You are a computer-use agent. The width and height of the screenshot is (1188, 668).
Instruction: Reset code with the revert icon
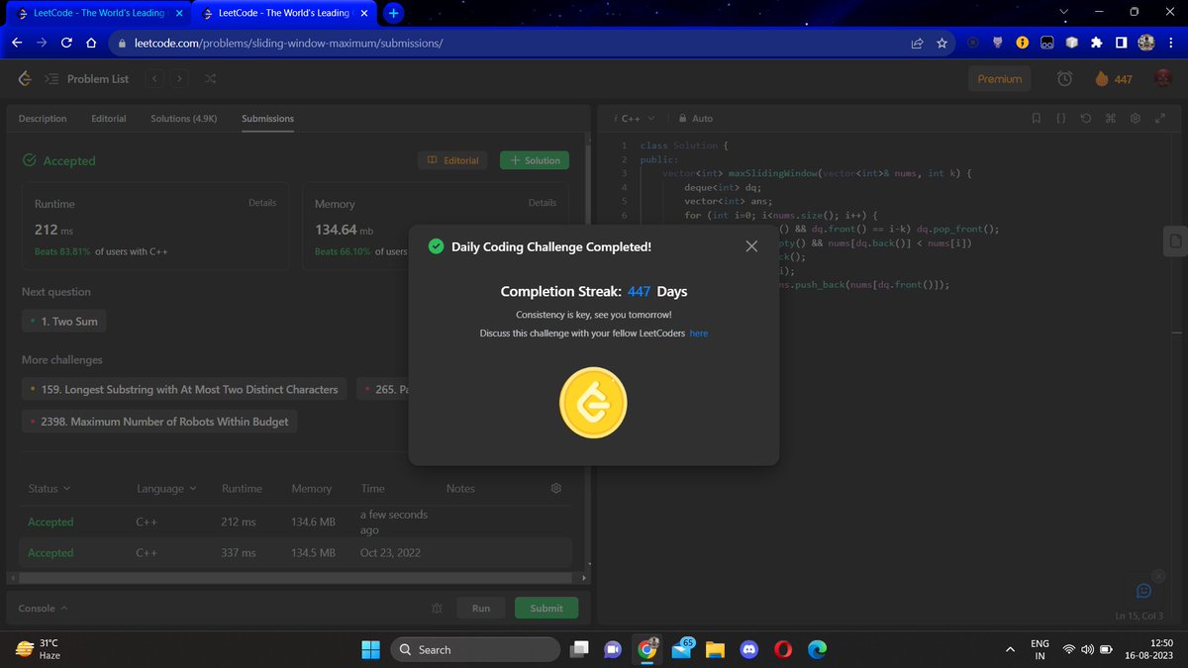point(1086,119)
